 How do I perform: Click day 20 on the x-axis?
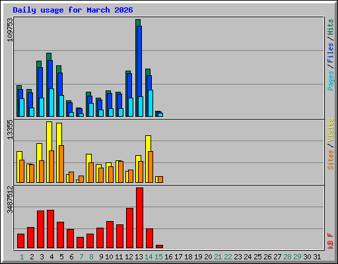pyautogui.click(x=208, y=257)
